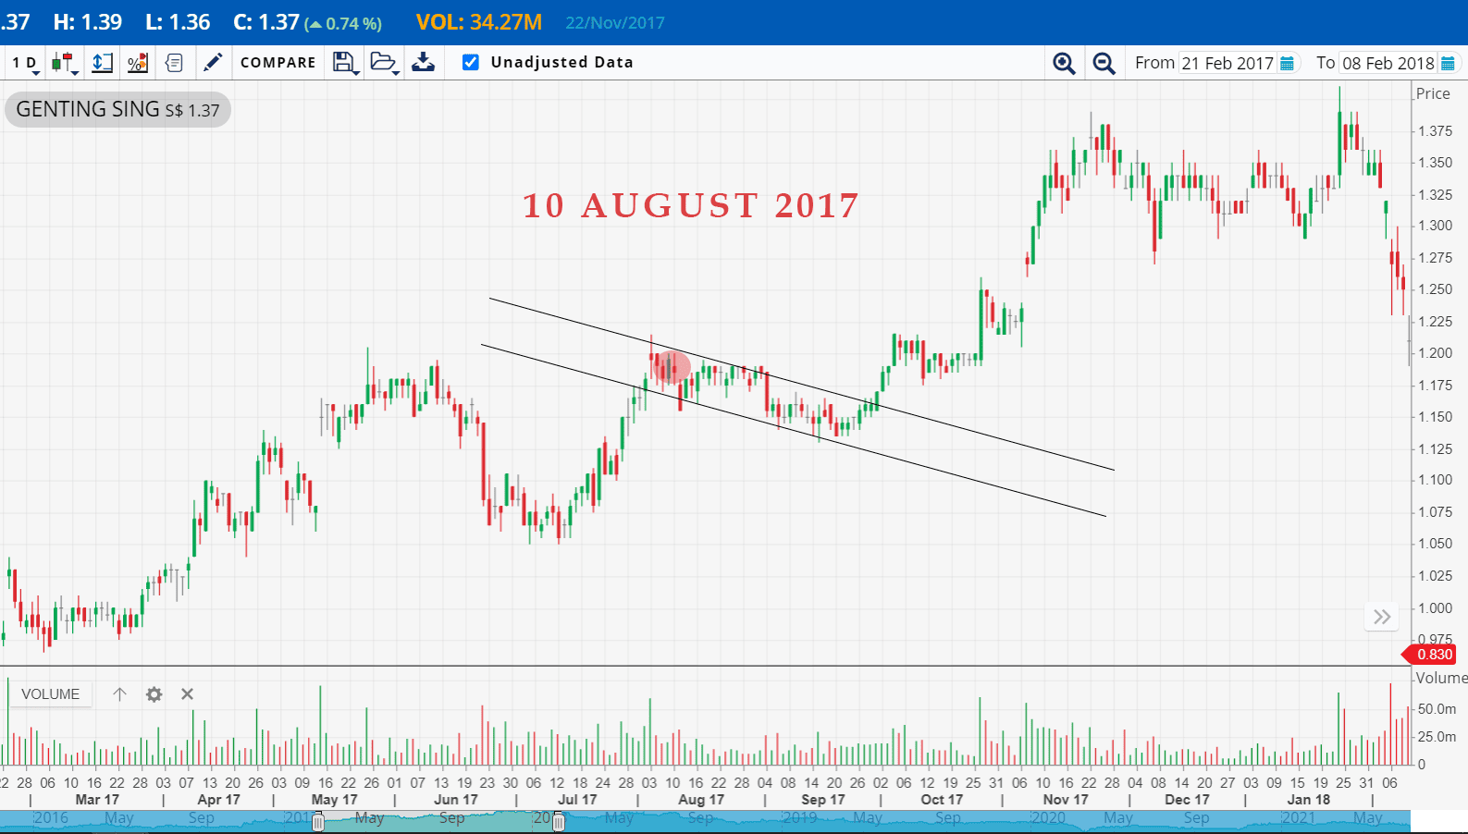This screenshot has width=1468, height=834.
Task: Click the left handle of the timeline range slider
Action: [x=318, y=821]
